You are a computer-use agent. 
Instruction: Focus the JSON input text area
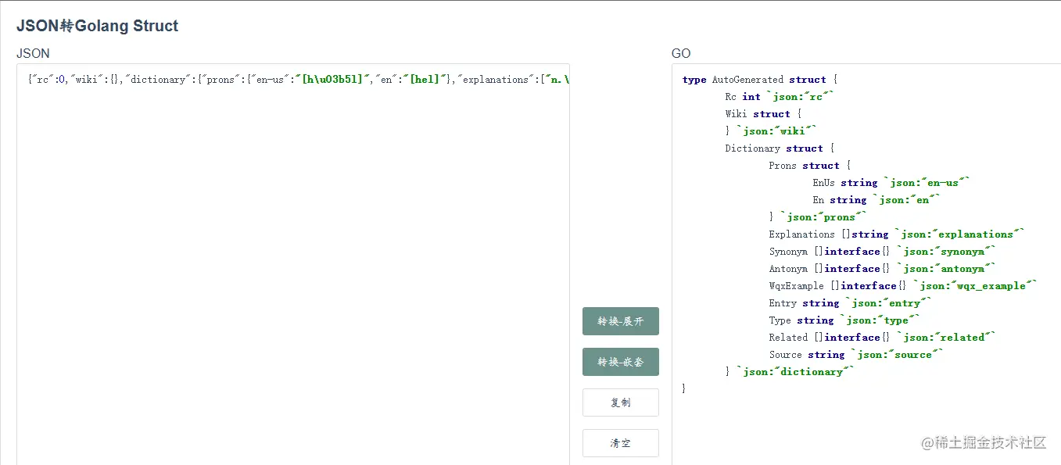(x=293, y=258)
